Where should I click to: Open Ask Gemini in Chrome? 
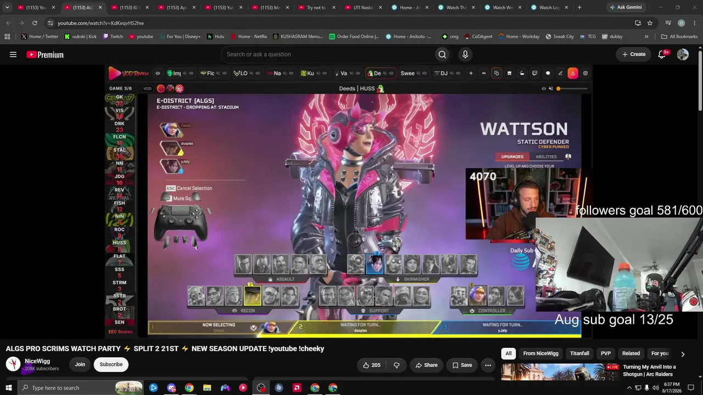point(625,8)
